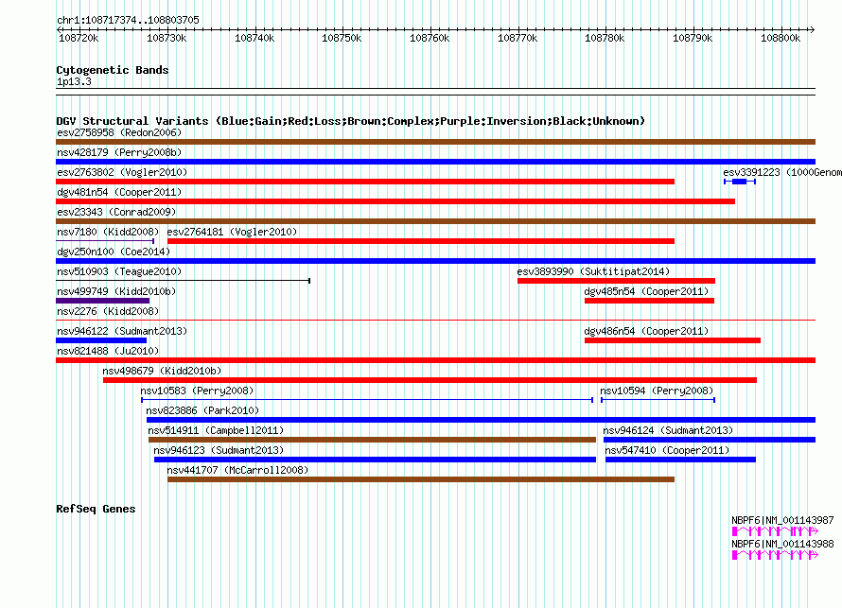
Task: Click the dgv486n54 (Cooper2011) red bar
Action: click(673, 340)
